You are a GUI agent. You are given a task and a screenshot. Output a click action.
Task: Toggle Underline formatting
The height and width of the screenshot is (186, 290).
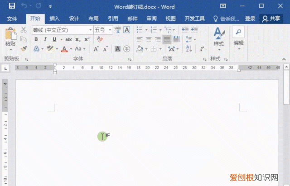[x=54, y=39]
